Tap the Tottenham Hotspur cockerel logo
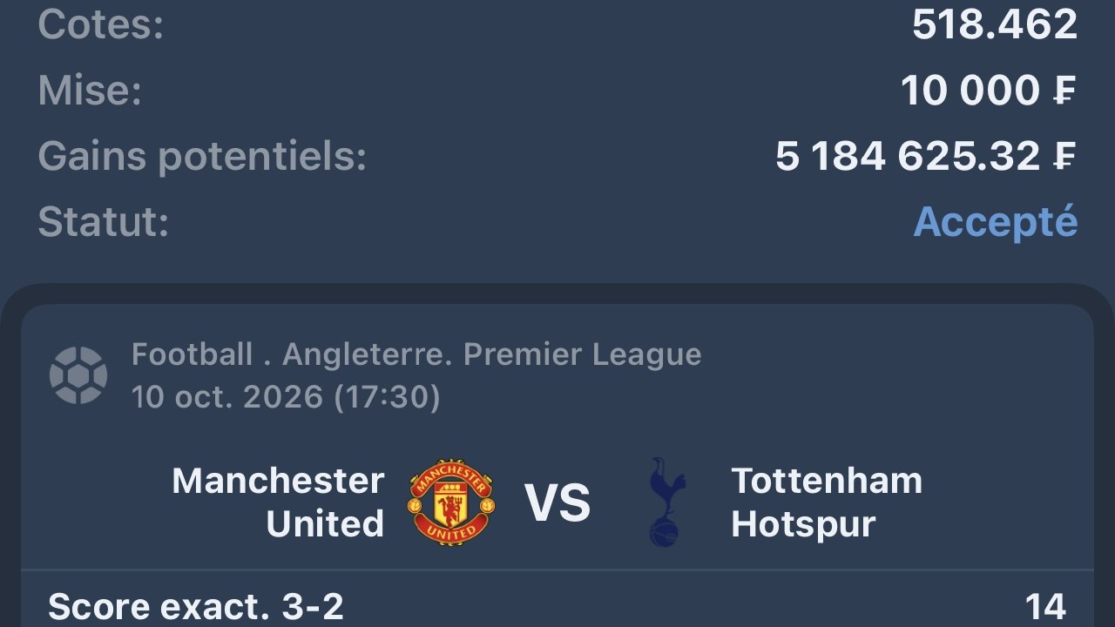The image size is (1115, 627). pos(668,502)
